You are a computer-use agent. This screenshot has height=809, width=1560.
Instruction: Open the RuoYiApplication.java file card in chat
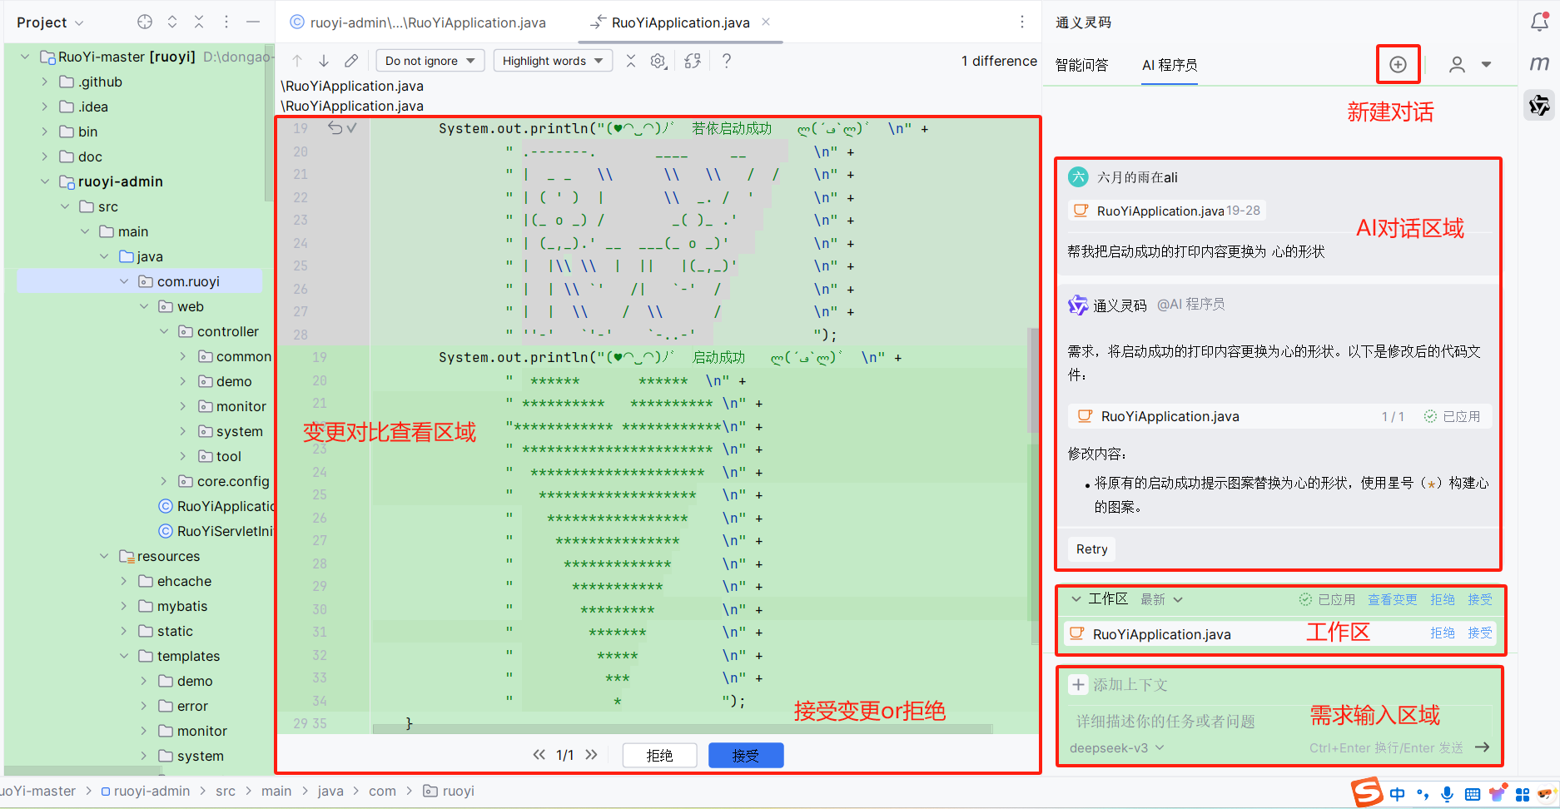pyautogui.click(x=1280, y=416)
